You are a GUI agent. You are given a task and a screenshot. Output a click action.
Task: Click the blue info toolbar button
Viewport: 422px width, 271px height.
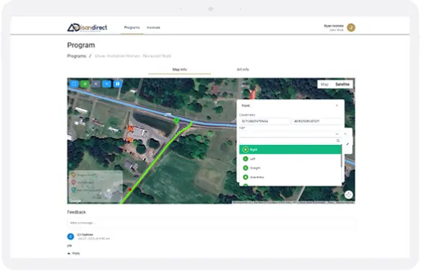118,84
